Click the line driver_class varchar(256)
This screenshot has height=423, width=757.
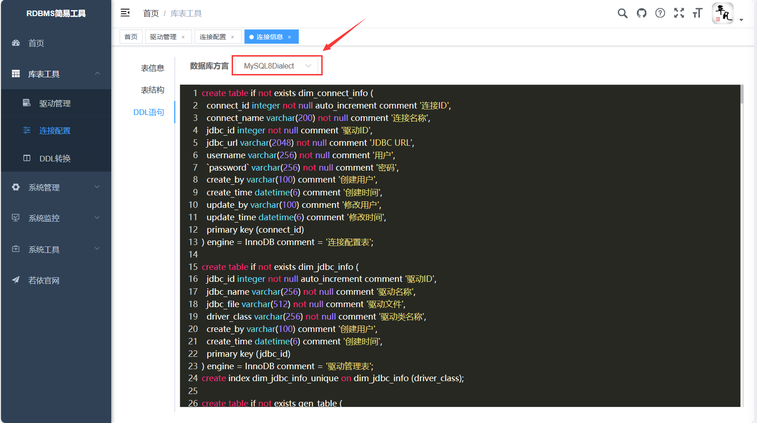coord(316,316)
